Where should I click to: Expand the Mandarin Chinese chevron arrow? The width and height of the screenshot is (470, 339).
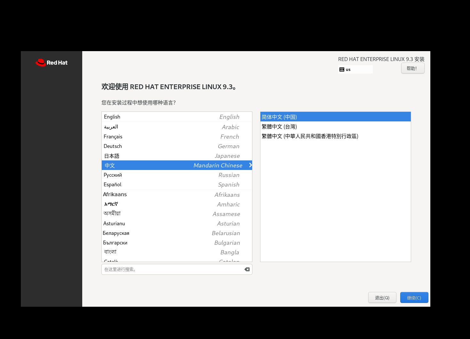[x=250, y=165]
